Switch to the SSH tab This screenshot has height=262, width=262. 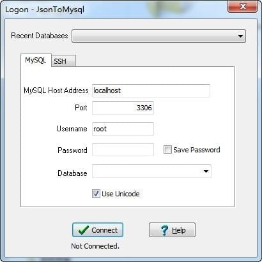63,61
